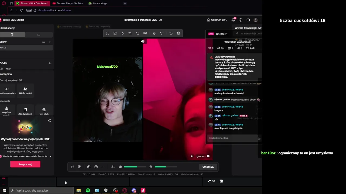Image resolution: width=346 pixels, height=194 pixels.
Task: Click the Dodaj komentarz input field
Action: click(232, 138)
